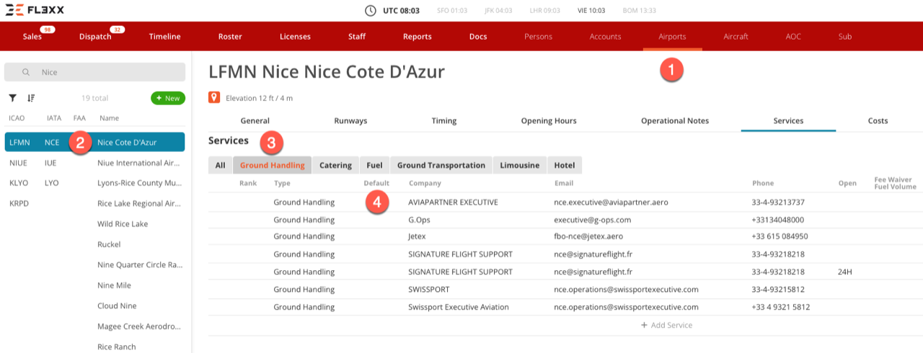Open the Runways tab
The height and width of the screenshot is (353, 923).
click(350, 121)
